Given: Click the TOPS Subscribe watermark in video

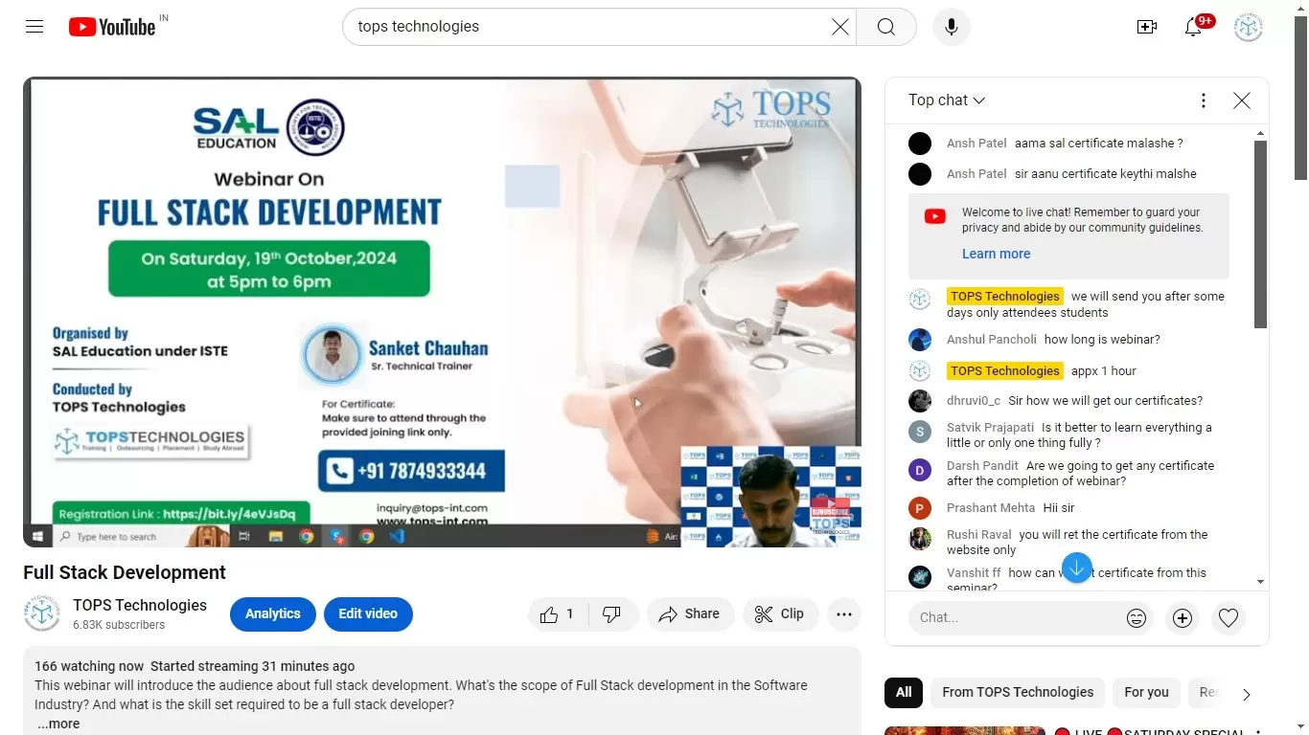Looking at the screenshot, I should click(x=830, y=517).
